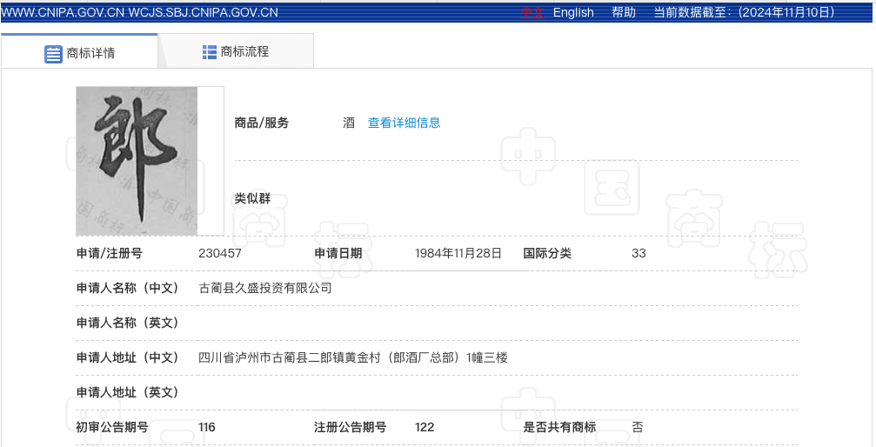Viewport: 876px width, 447px height.
Task: Click the 是否共有商标 label
Action: click(559, 428)
